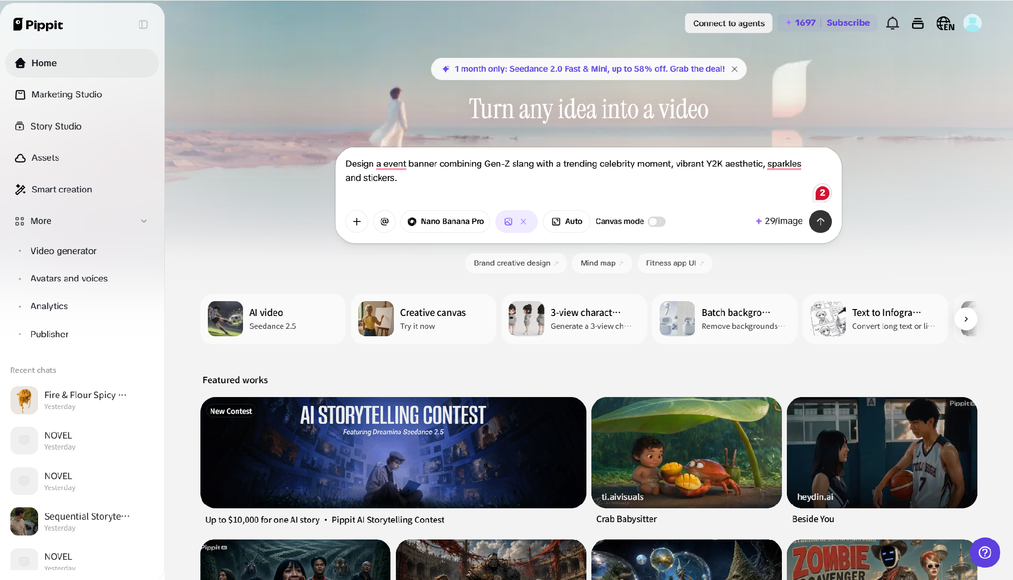This screenshot has width=1013, height=580.
Task: Open the AI video Seedance 2.5 card
Action: click(x=273, y=319)
